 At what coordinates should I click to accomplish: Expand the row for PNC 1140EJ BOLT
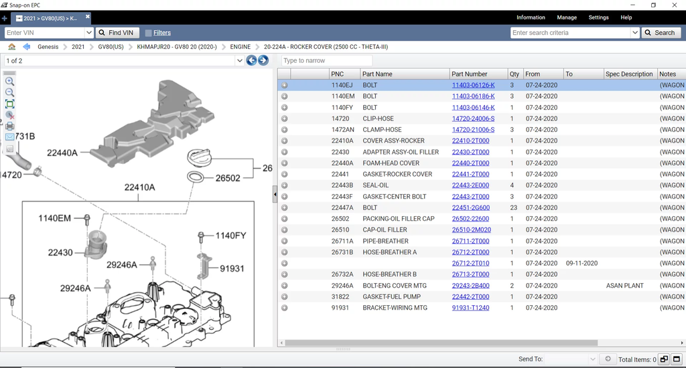click(x=285, y=85)
